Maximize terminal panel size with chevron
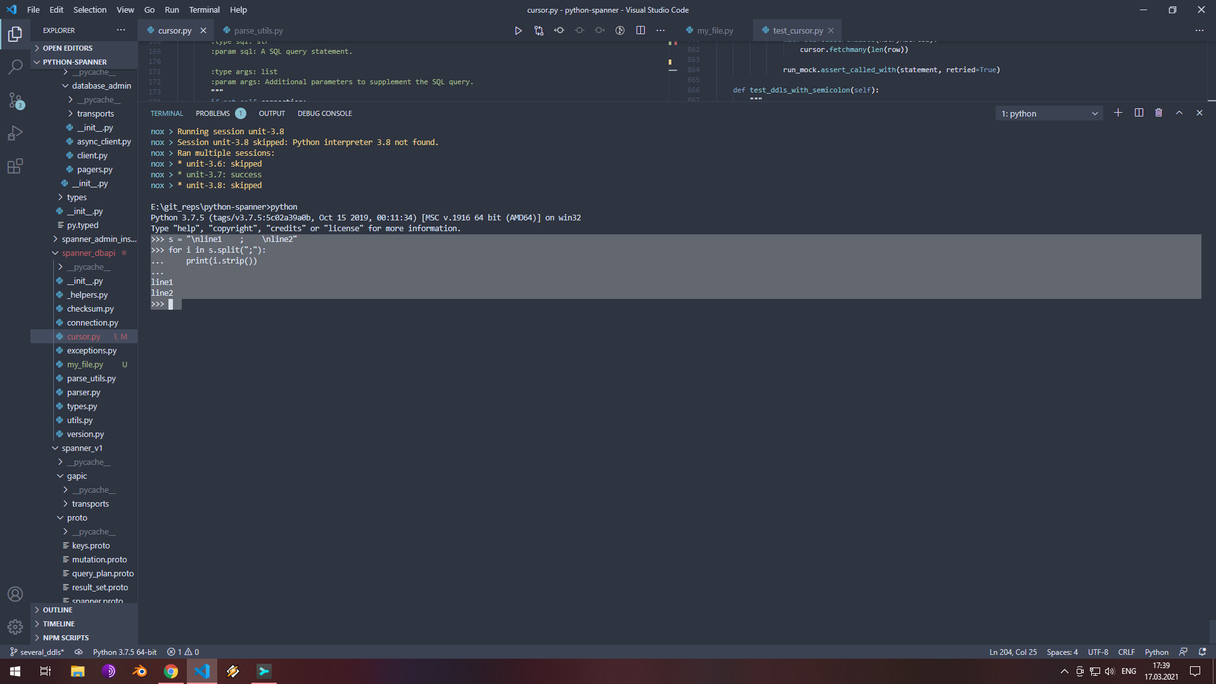 tap(1179, 113)
